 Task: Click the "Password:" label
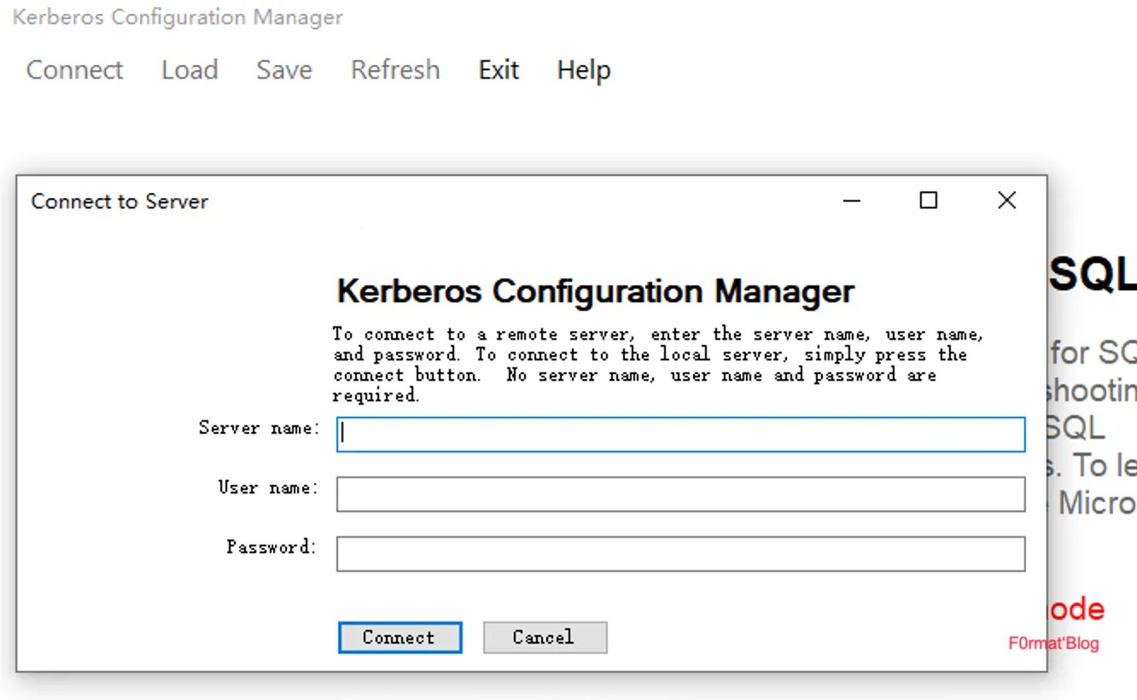coord(271,547)
